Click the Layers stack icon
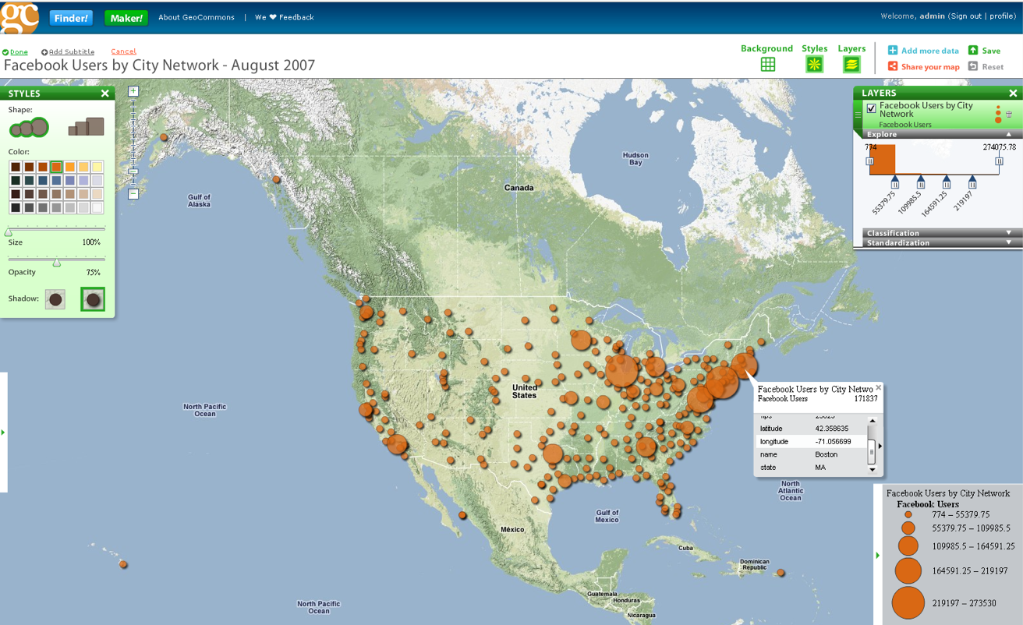The image size is (1023, 625). [x=851, y=65]
